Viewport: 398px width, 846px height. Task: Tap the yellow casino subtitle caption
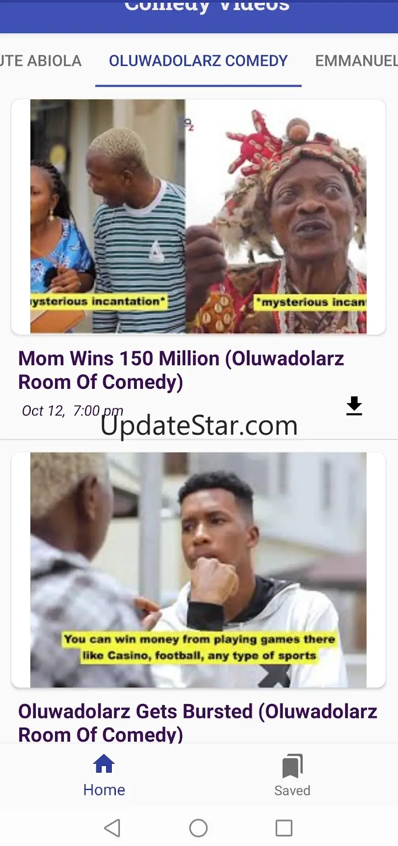tap(200, 647)
